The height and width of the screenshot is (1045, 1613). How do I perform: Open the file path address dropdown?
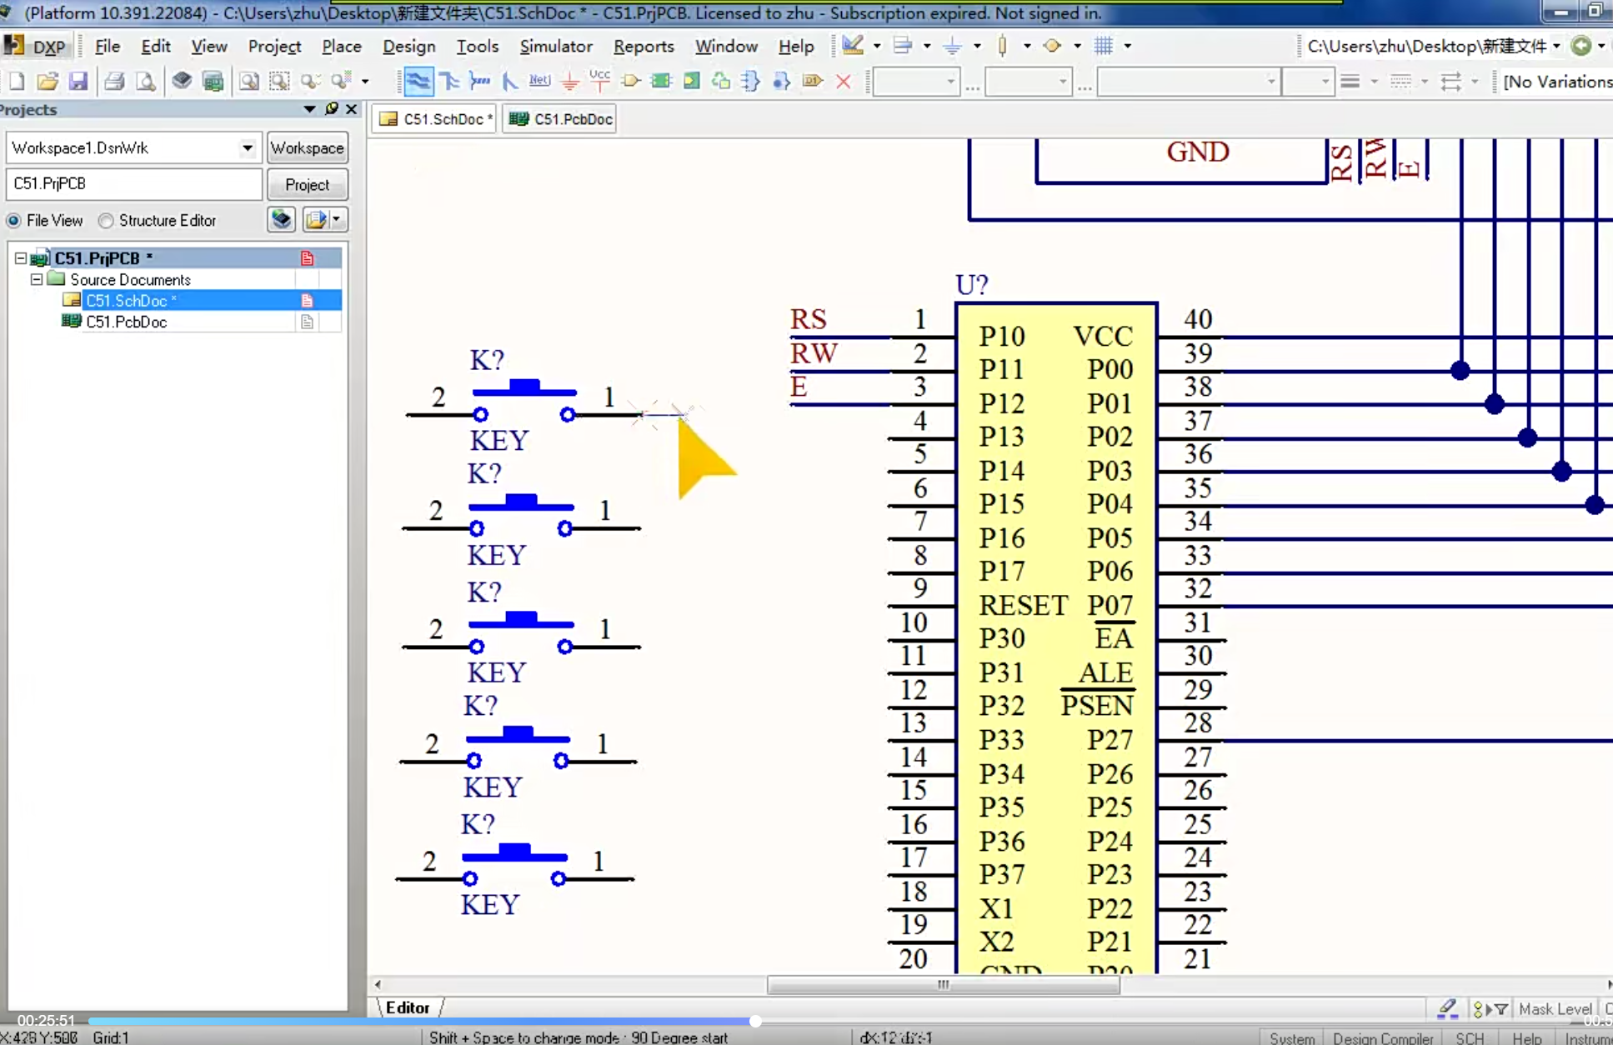[x=1556, y=46]
